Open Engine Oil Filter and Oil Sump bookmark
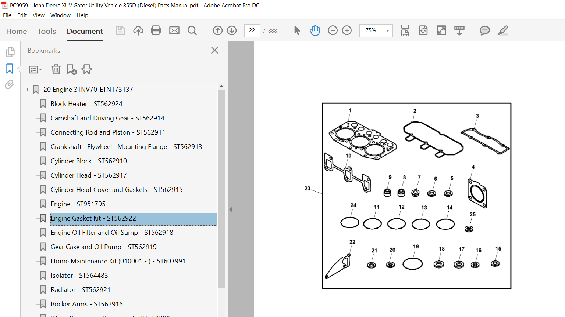This screenshot has width=565, height=317. click(x=112, y=233)
